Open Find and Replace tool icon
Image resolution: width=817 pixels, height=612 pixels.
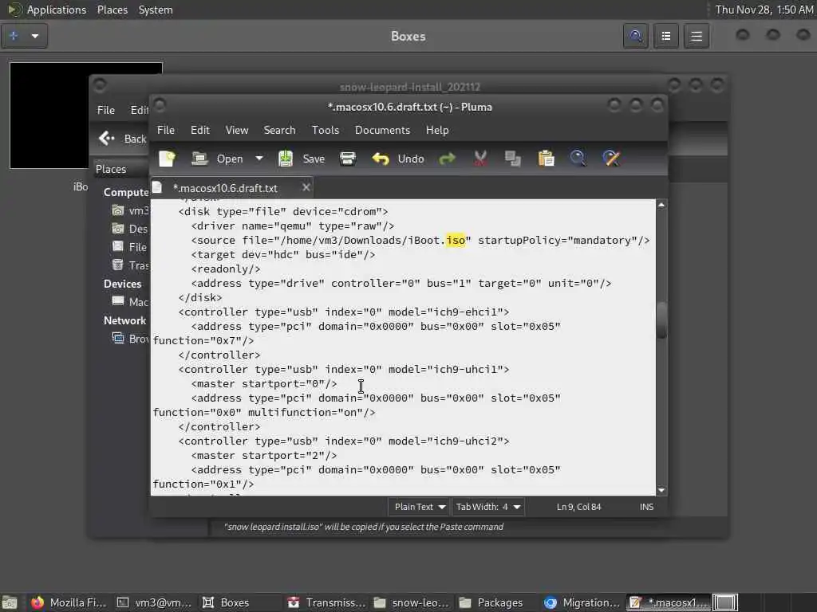611,159
